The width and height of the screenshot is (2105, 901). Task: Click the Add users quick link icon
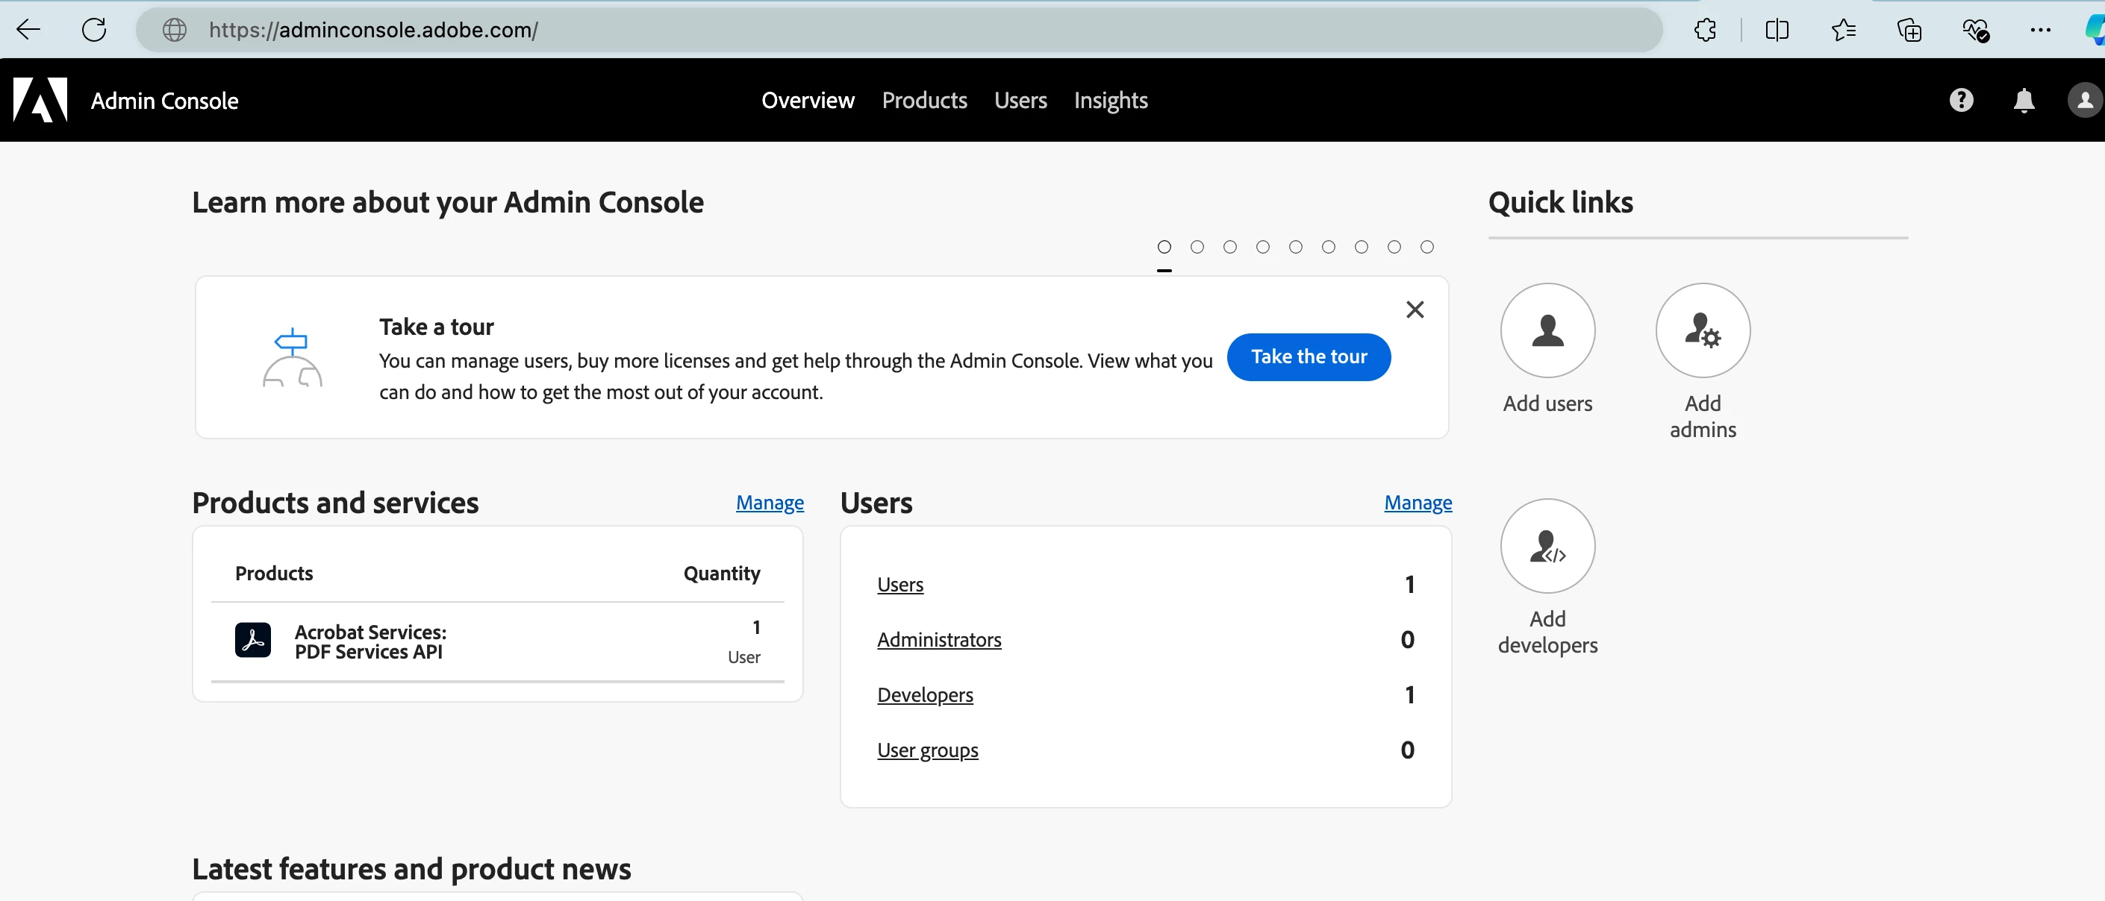1547,331
